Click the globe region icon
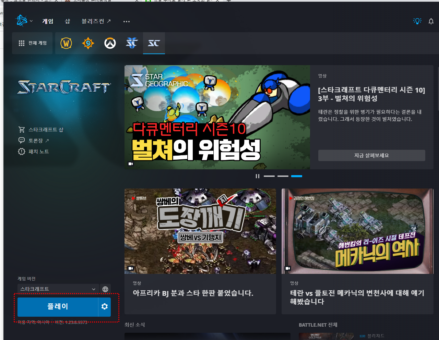439x340 pixels. [105, 289]
